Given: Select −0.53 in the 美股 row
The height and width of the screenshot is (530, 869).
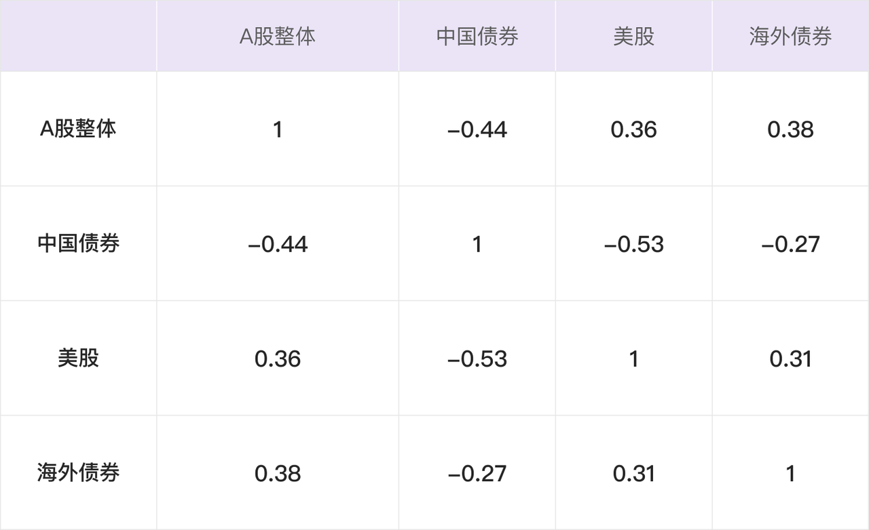Looking at the screenshot, I should click(x=477, y=359).
